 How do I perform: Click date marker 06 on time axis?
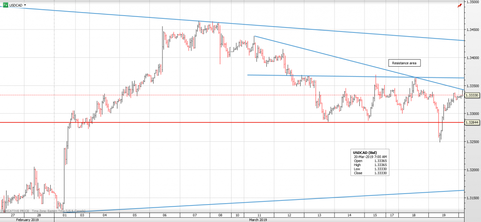click(164, 214)
